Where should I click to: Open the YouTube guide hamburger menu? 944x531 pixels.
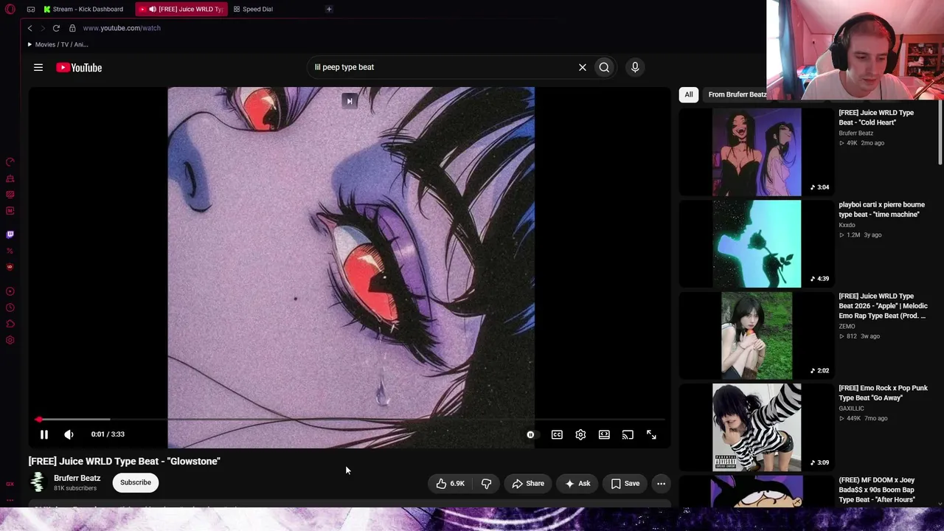38,67
